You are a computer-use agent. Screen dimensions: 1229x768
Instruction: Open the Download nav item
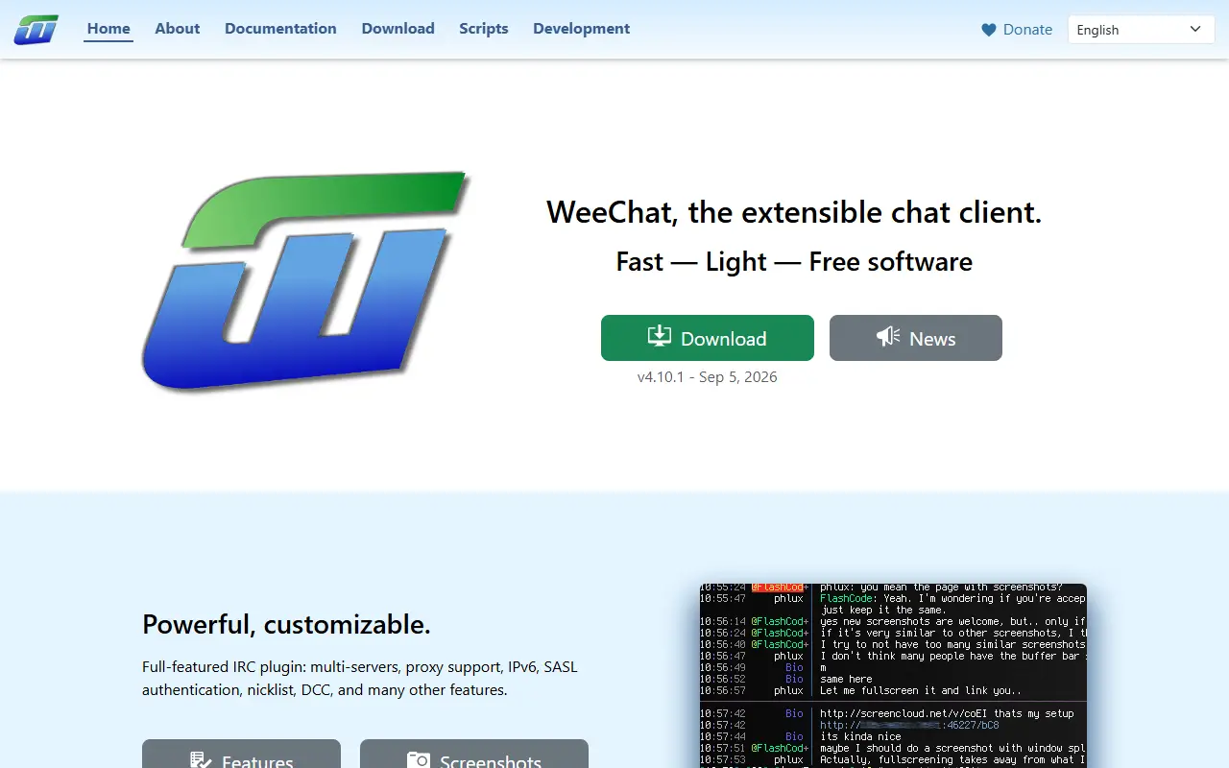pyautogui.click(x=398, y=29)
